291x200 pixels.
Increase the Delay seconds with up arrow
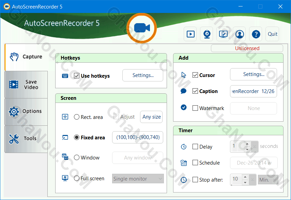click(x=247, y=144)
